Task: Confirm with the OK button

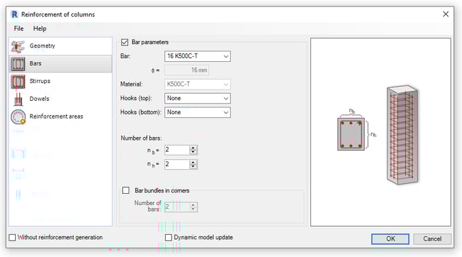Action: pyautogui.click(x=391, y=239)
